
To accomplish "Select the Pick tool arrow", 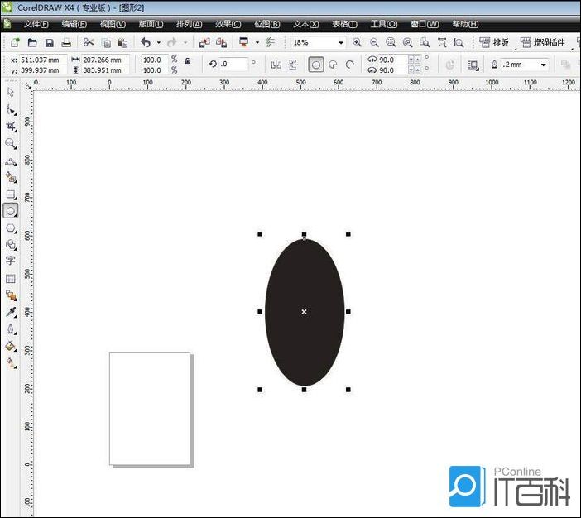I will coord(11,92).
